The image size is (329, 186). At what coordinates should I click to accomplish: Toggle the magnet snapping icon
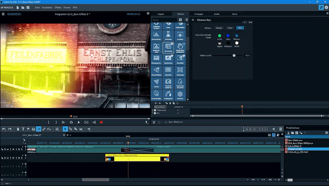point(39,129)
